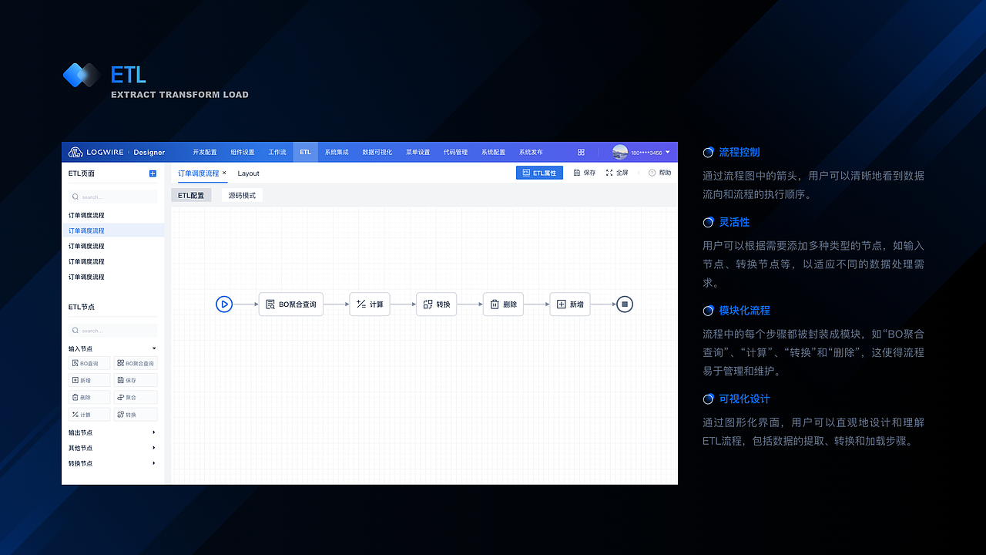The width and height of the screenshot is (986, 555).
Task: Select the ETL配置 view tab
Action: [x=191, y=196]
